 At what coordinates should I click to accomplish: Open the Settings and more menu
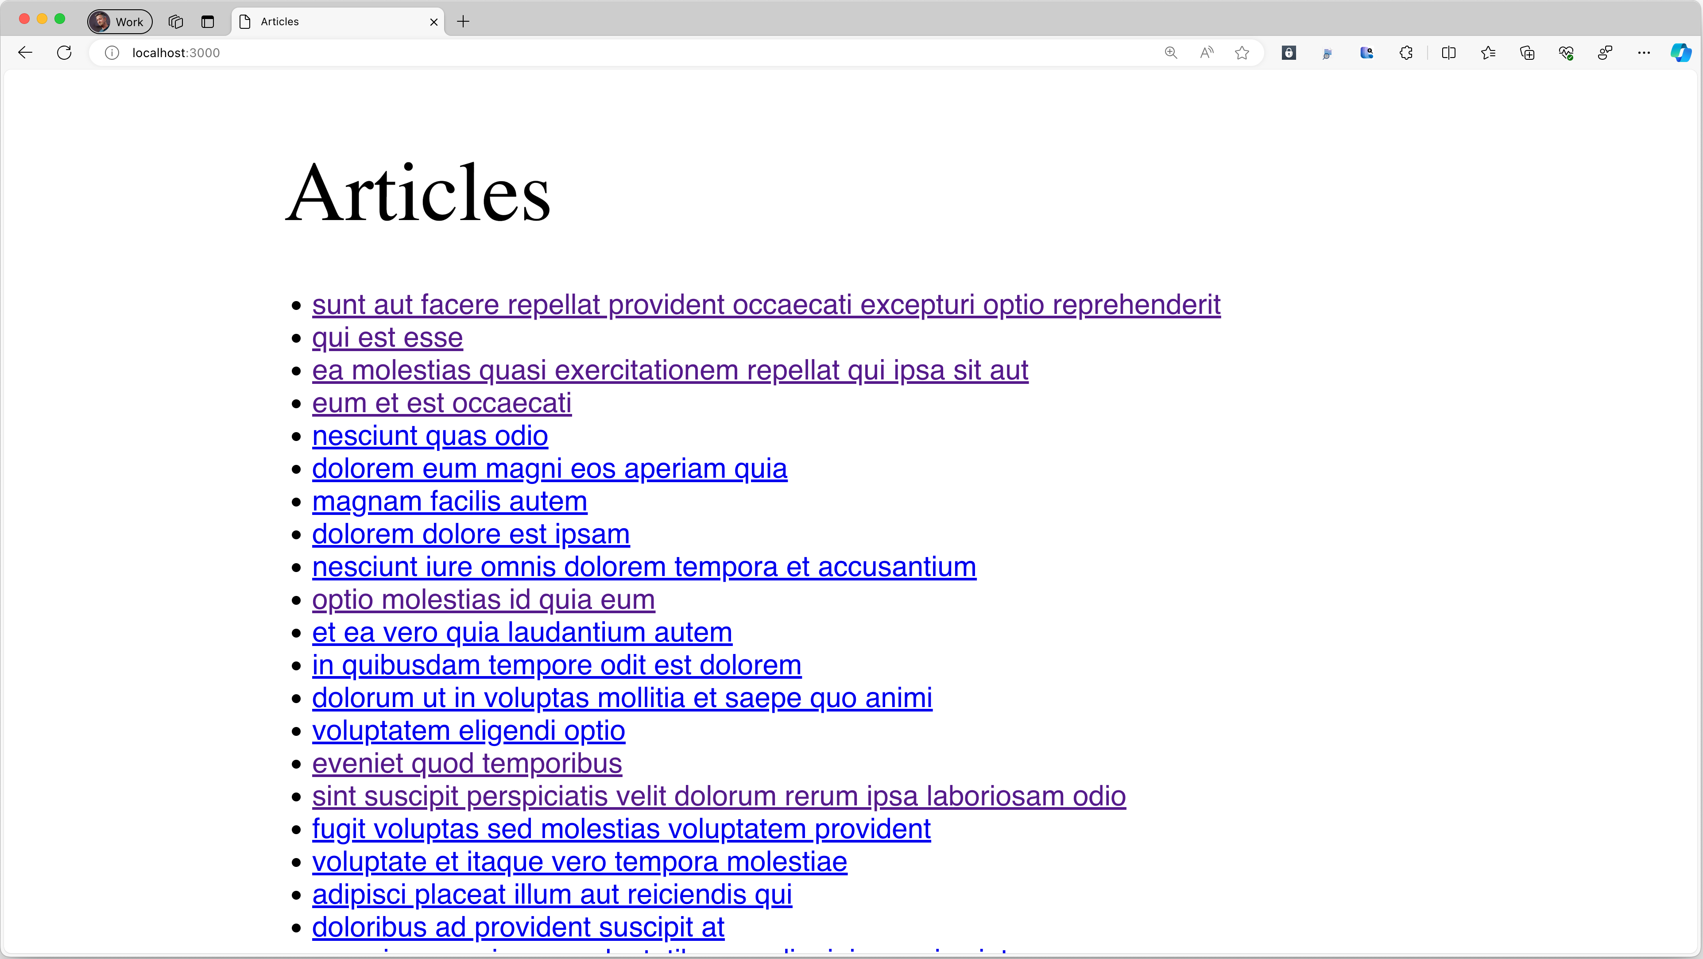click(x=1645, y=53)
